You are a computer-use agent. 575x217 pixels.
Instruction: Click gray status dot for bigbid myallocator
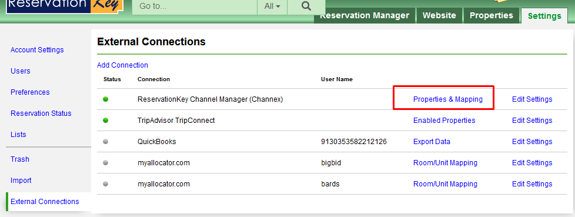pyautogui.click(x=106, y=163)
